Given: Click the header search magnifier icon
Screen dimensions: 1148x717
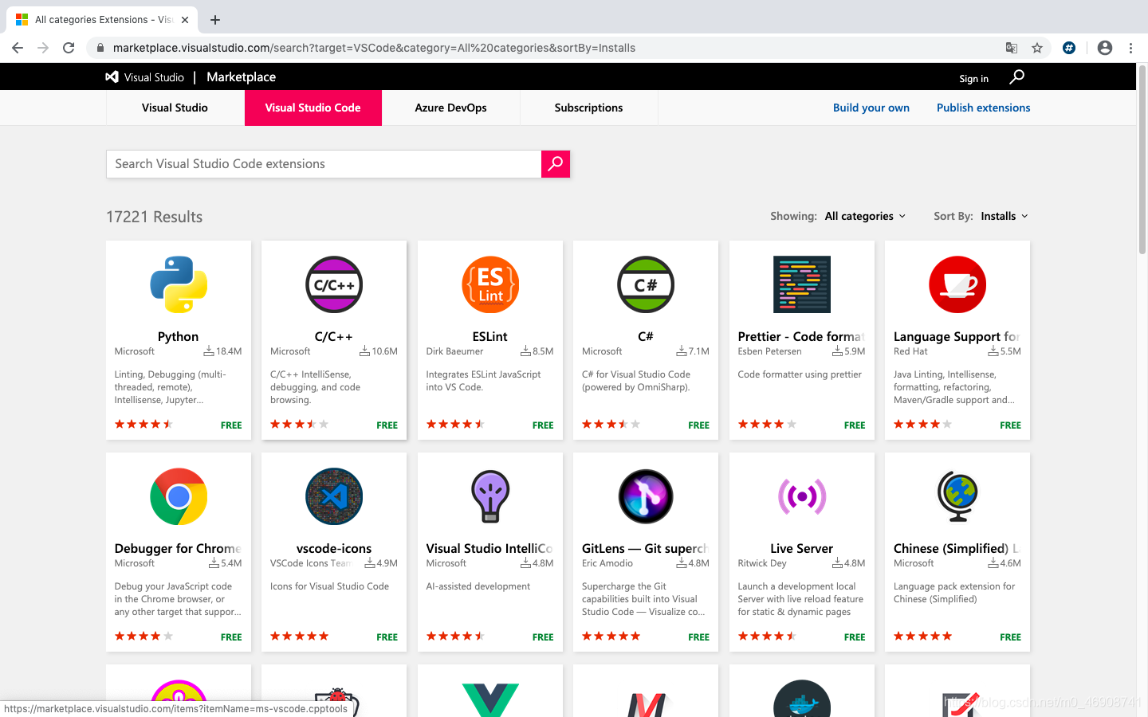Looking at the screenshot, I should [x=1016, y=77].
